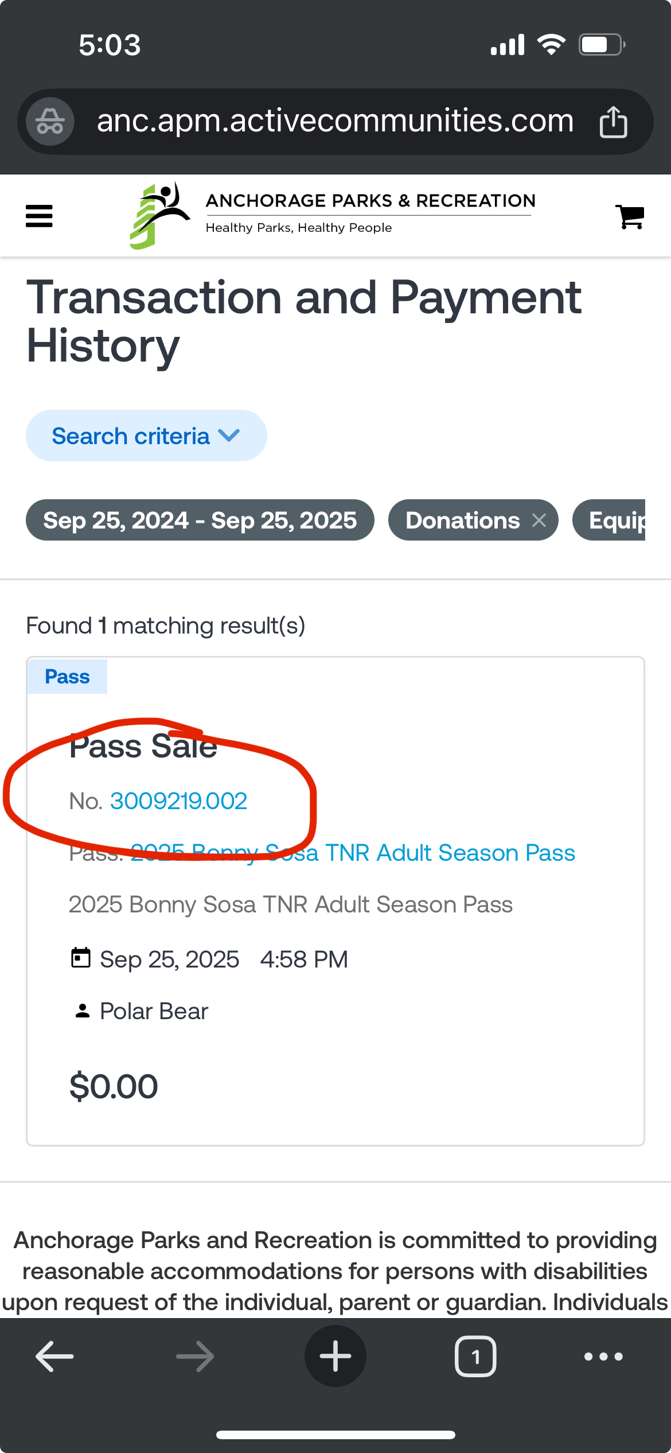Viewport: 671px width, 1453px height.
Task: Go forward with the forward arrow
Action: [195, 1357]
